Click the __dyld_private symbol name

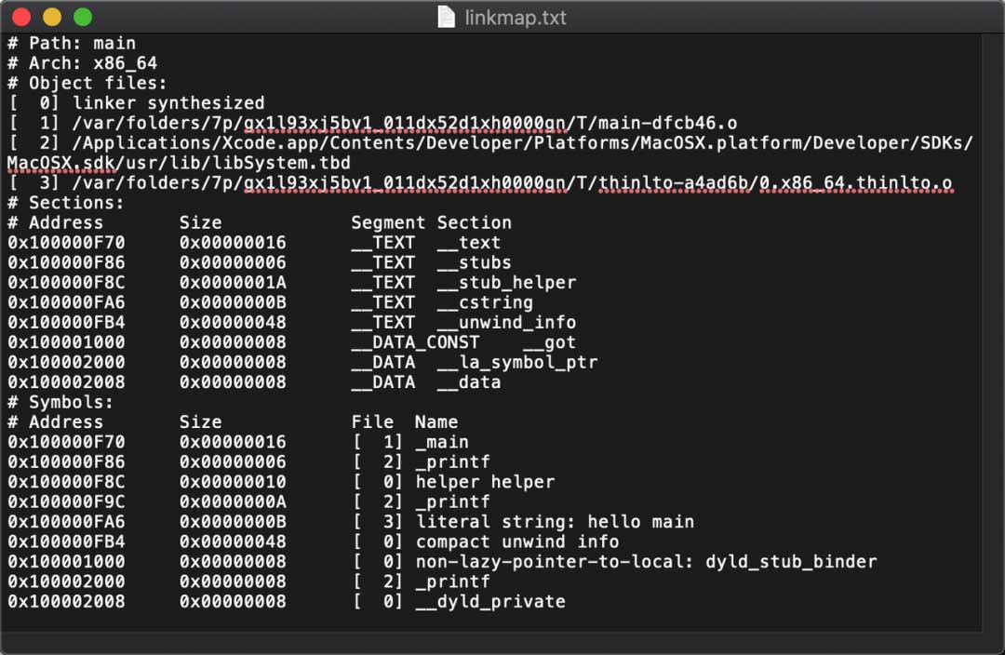coord(490,601)
